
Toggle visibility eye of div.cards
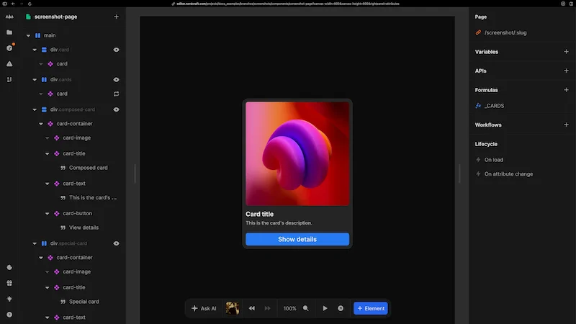point(116,80)
